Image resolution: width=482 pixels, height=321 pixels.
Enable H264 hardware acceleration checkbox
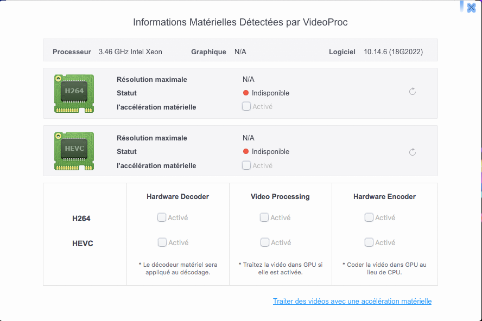pyautogui.click(x=246, y=106)
